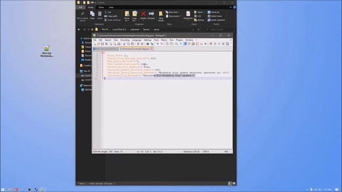Image resolution: width=342 pixels, height=192 pixels.
Task: Open the Open dropdown in Explorer ribbon
Action: click(199, 12)
